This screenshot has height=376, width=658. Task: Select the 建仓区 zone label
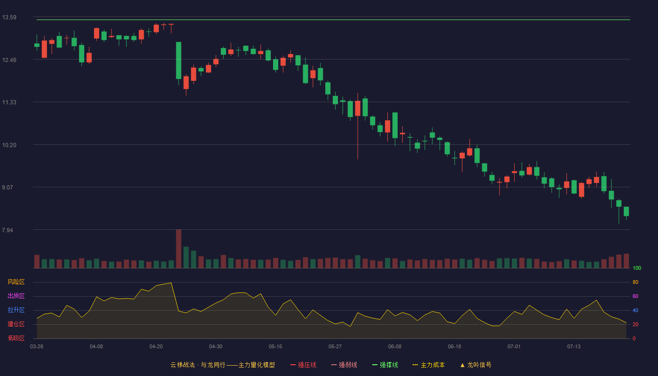coord(16,324)
